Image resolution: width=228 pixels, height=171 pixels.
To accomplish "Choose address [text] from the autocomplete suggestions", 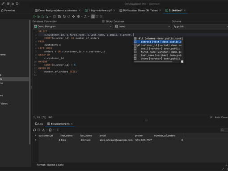I will coord(157,42).
